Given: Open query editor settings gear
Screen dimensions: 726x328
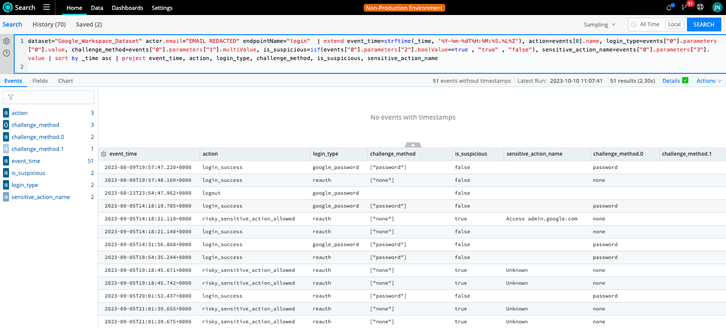Looking at the screenshot, I should [6, 41].
